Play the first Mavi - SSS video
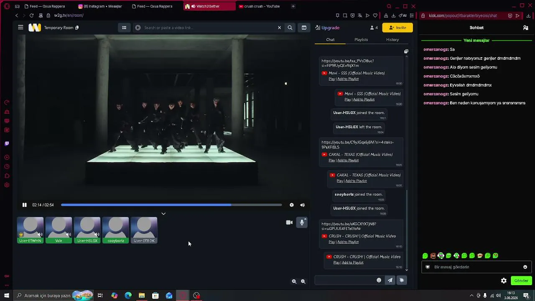Screen dimensions: 535x301 coord(332,79)
